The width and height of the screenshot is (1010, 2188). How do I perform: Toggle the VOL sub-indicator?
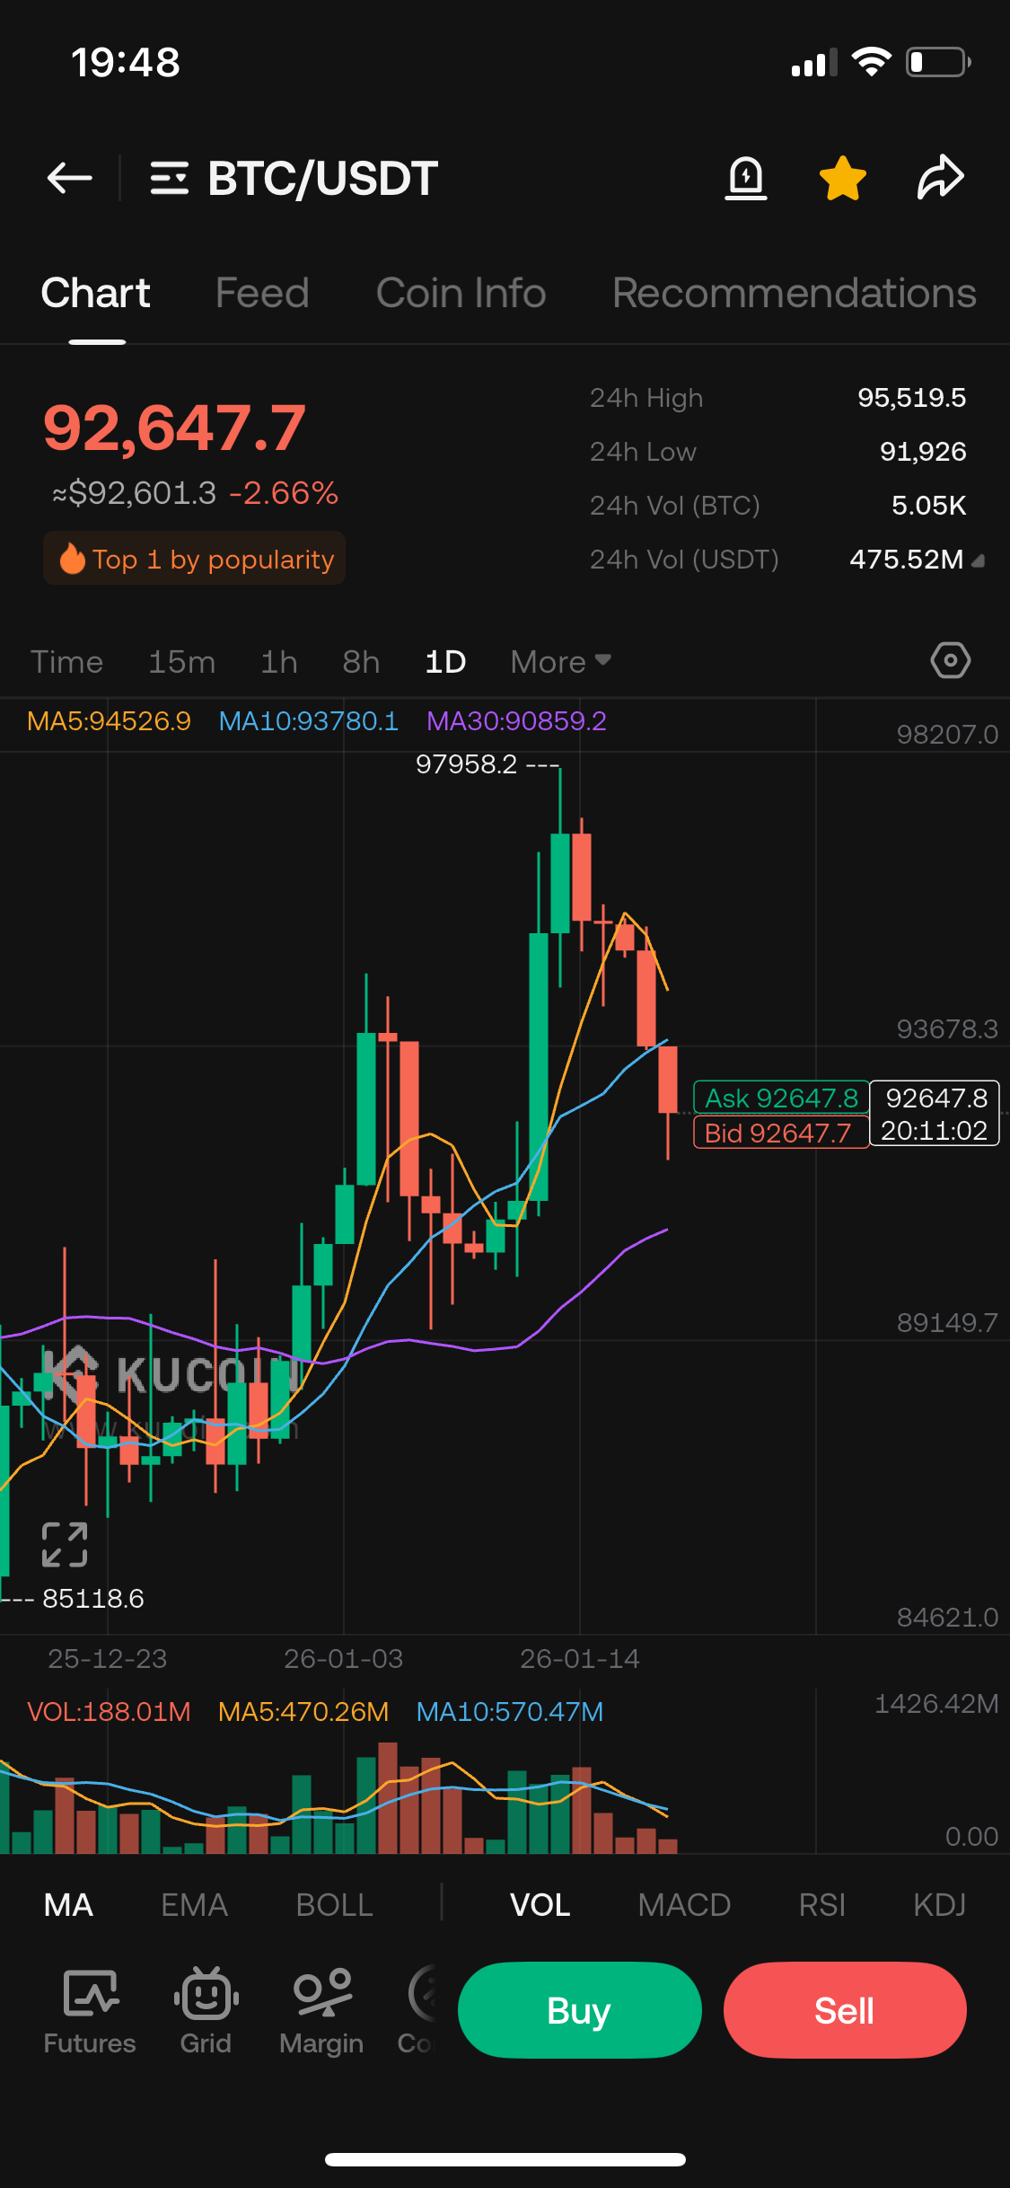click(x=540, y=1904)
